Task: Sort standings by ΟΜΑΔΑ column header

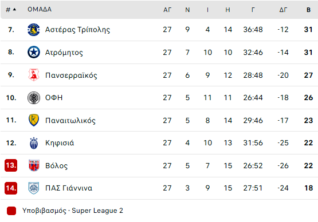Action: tap(40, 9)
